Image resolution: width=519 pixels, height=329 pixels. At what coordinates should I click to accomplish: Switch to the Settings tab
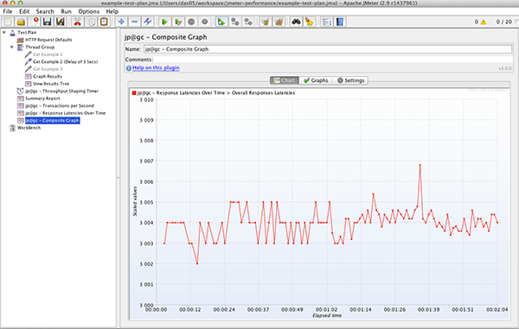pos(350,80)
